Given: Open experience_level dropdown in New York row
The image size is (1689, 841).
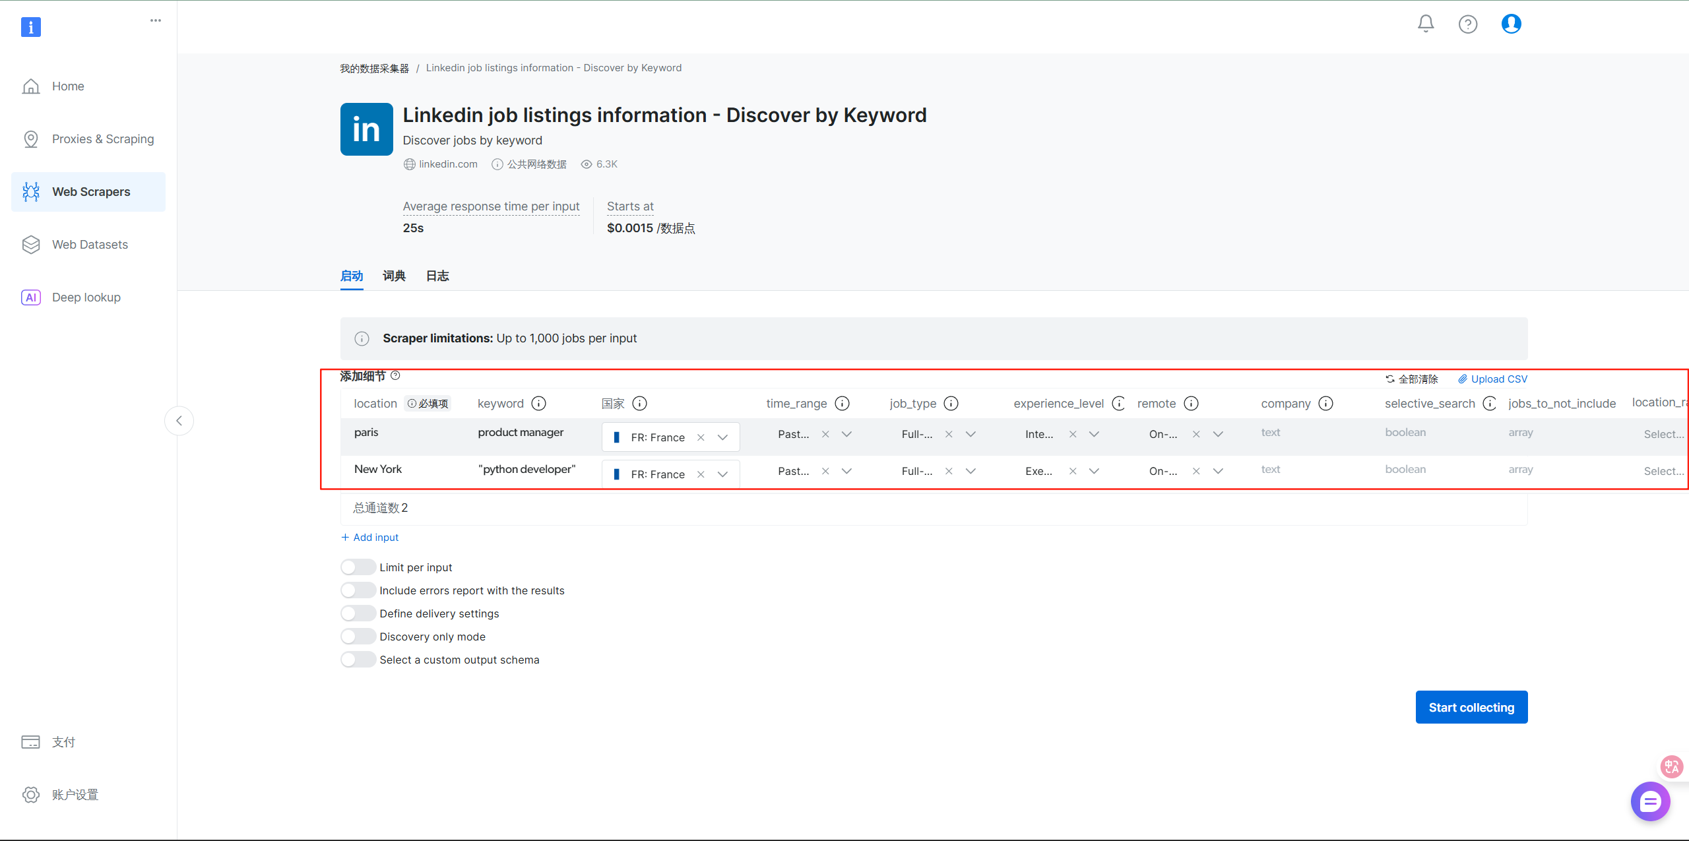Looking at the screenshot, I should point(1094,471).
